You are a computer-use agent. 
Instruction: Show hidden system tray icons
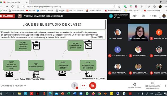138,94
